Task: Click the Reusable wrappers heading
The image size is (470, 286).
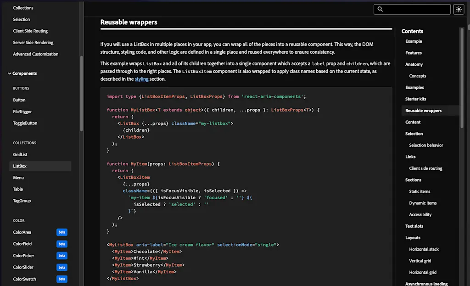Action: point(129,22)
